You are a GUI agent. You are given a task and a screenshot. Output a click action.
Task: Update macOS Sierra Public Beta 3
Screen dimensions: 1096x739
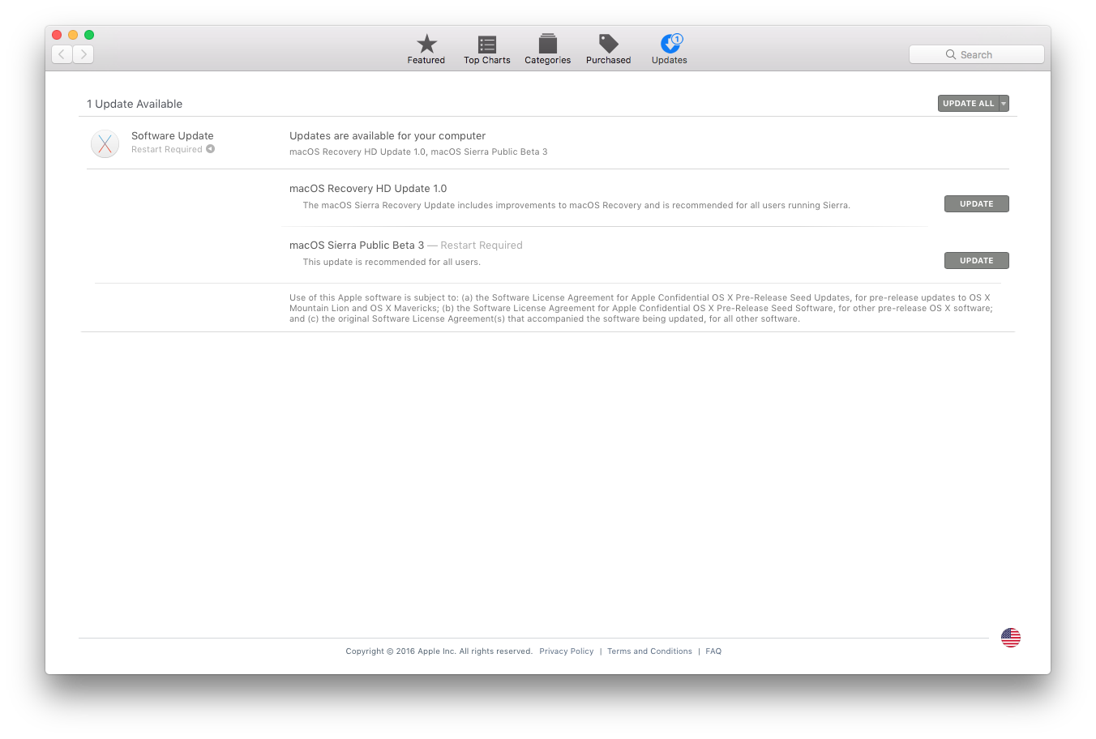[977, 261]
